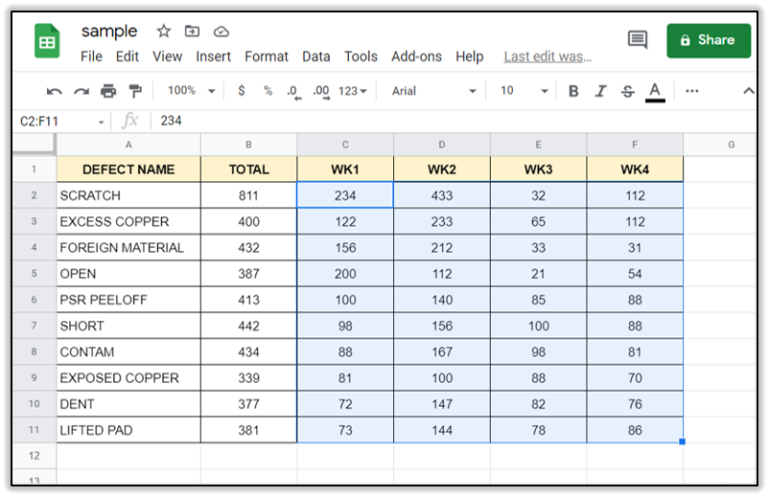This screenshot has width=769, height=497.
Task: Print the spreadsheet with printer icon
Action: coord(108,91)
